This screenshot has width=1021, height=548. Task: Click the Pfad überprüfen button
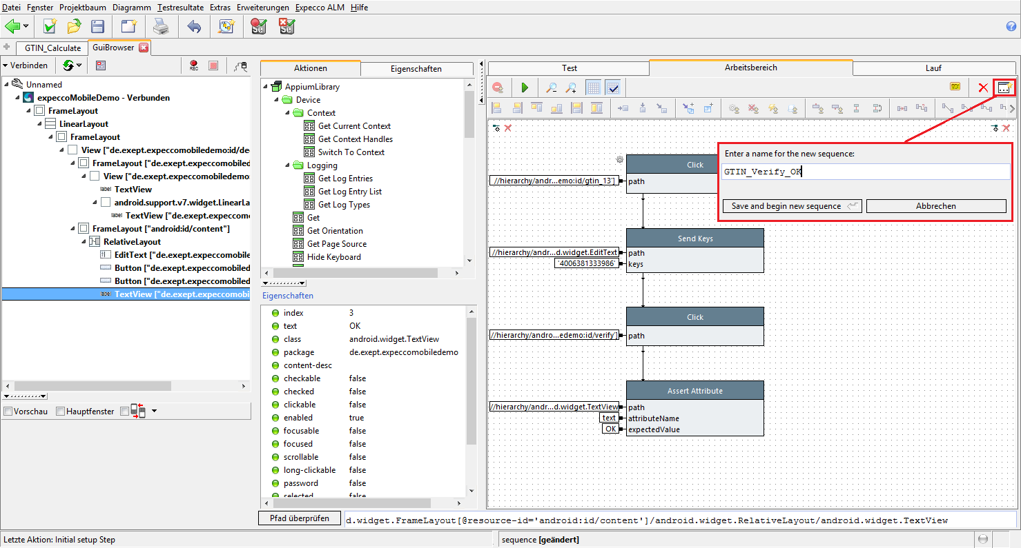[300, 518]
